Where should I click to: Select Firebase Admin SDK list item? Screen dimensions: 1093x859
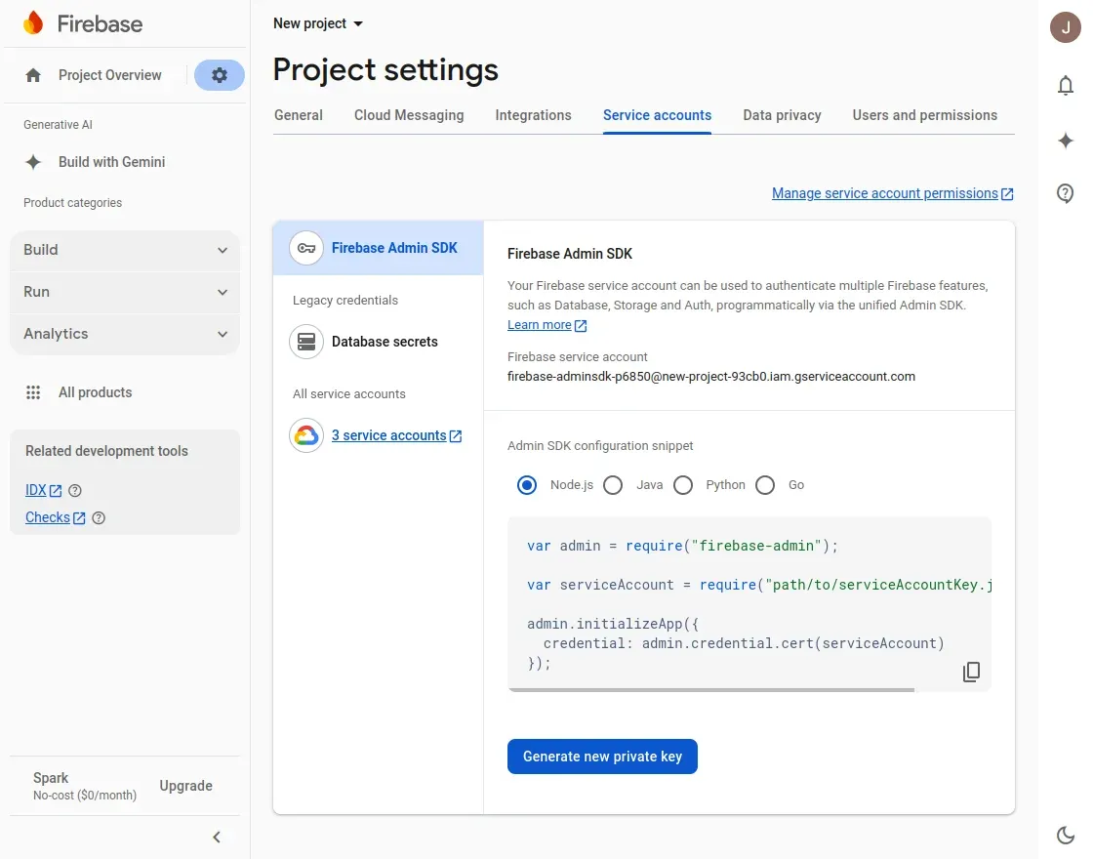click(379, 248)
